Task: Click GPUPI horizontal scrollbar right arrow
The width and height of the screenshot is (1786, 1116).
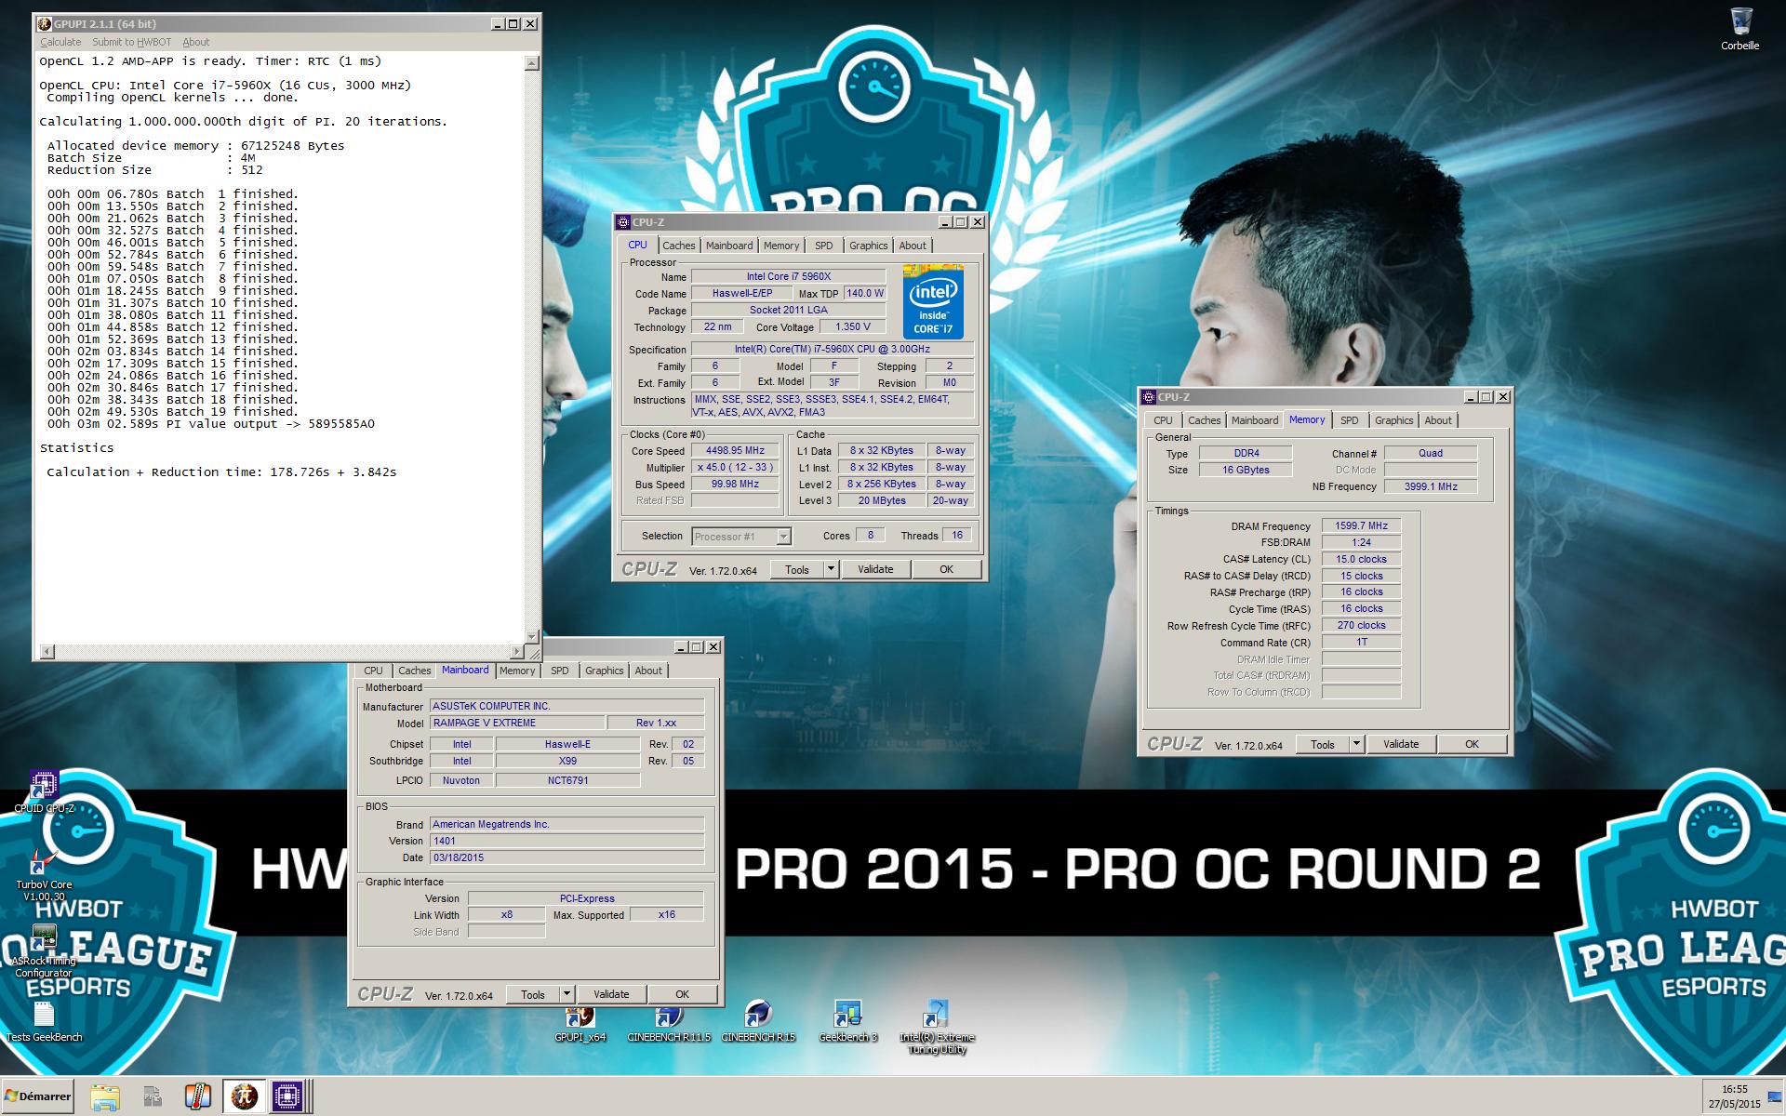Action: click(x=517, y=651)
